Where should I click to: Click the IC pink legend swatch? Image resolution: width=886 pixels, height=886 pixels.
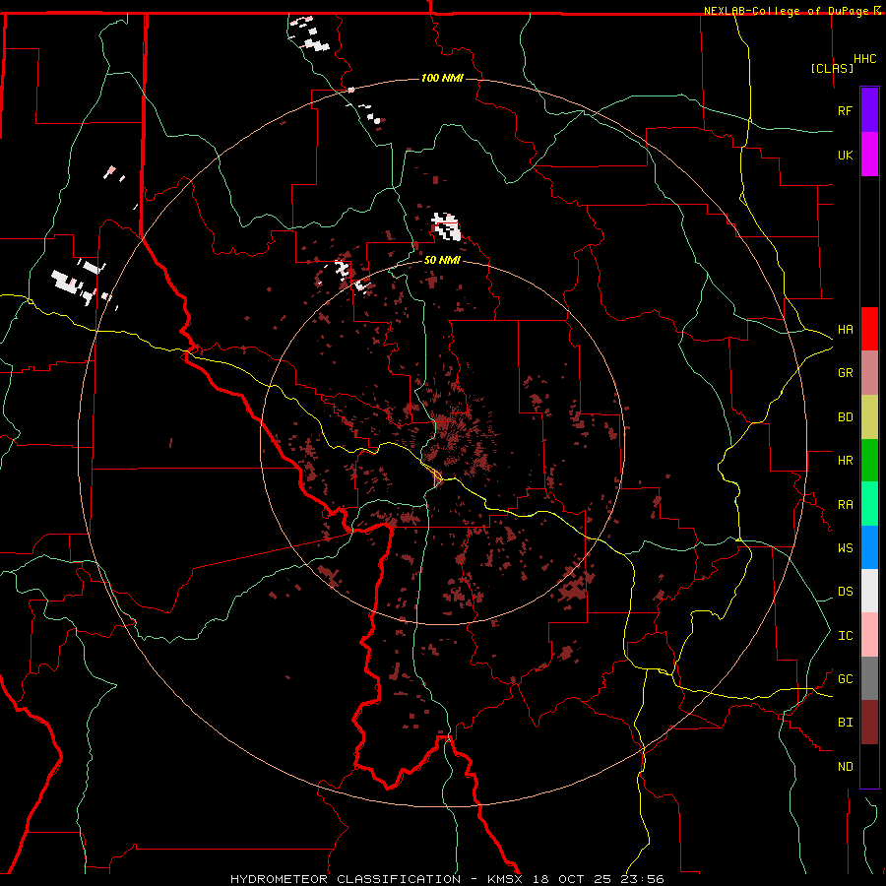869,635
